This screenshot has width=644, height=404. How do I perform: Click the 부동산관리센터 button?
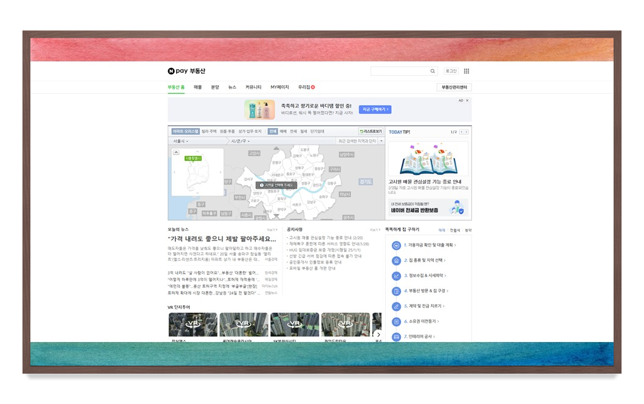click(454, 87)
